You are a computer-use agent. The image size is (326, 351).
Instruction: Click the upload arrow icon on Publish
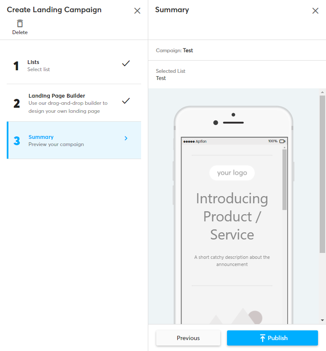pyautogui.click(x=262, y=338)
